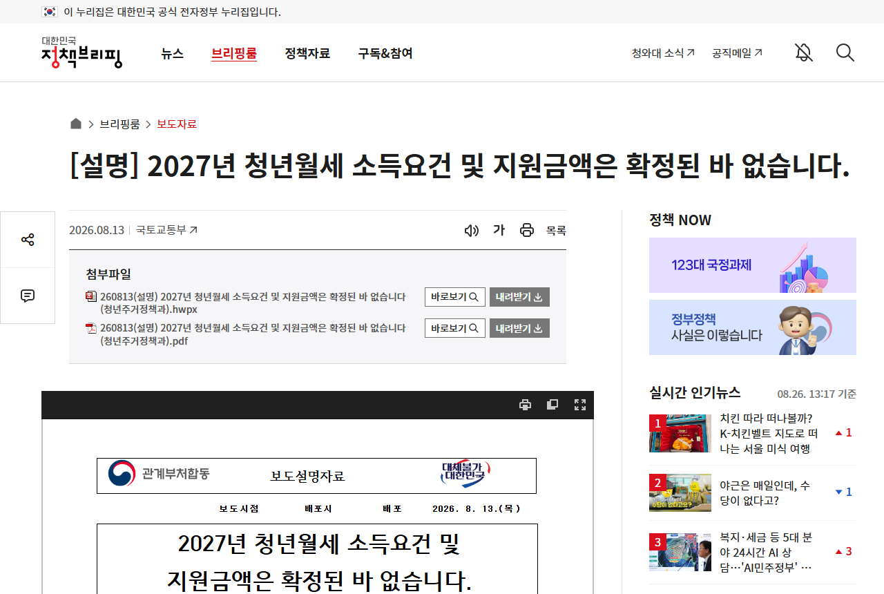Click the hwpx file type icon
The image size is (884, 594).
point(91,296)
